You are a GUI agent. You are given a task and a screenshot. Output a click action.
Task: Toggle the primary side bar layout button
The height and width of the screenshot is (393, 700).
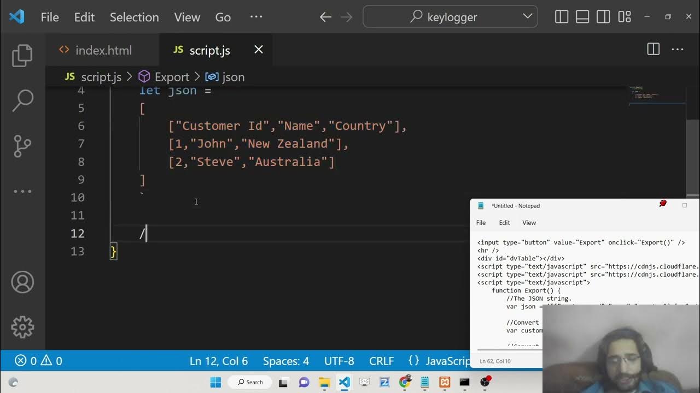coord(562,17)
